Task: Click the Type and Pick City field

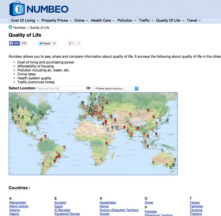Action: (x=61, y=88)
